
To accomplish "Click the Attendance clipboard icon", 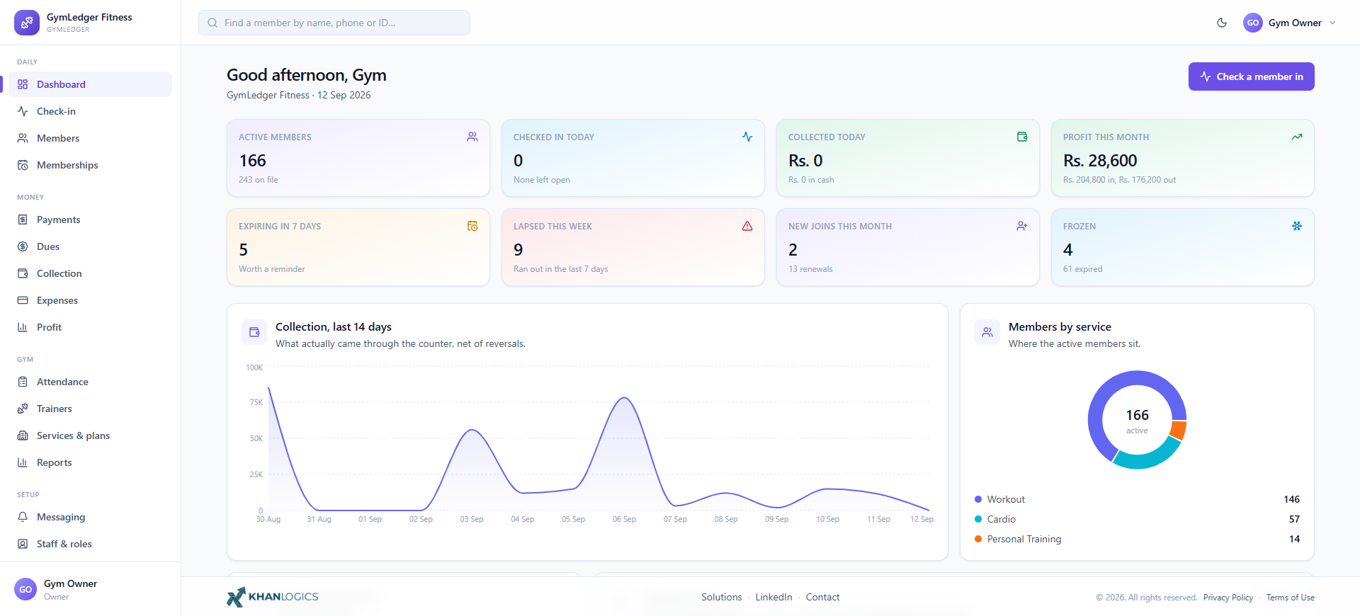I will tap(23, 382).
